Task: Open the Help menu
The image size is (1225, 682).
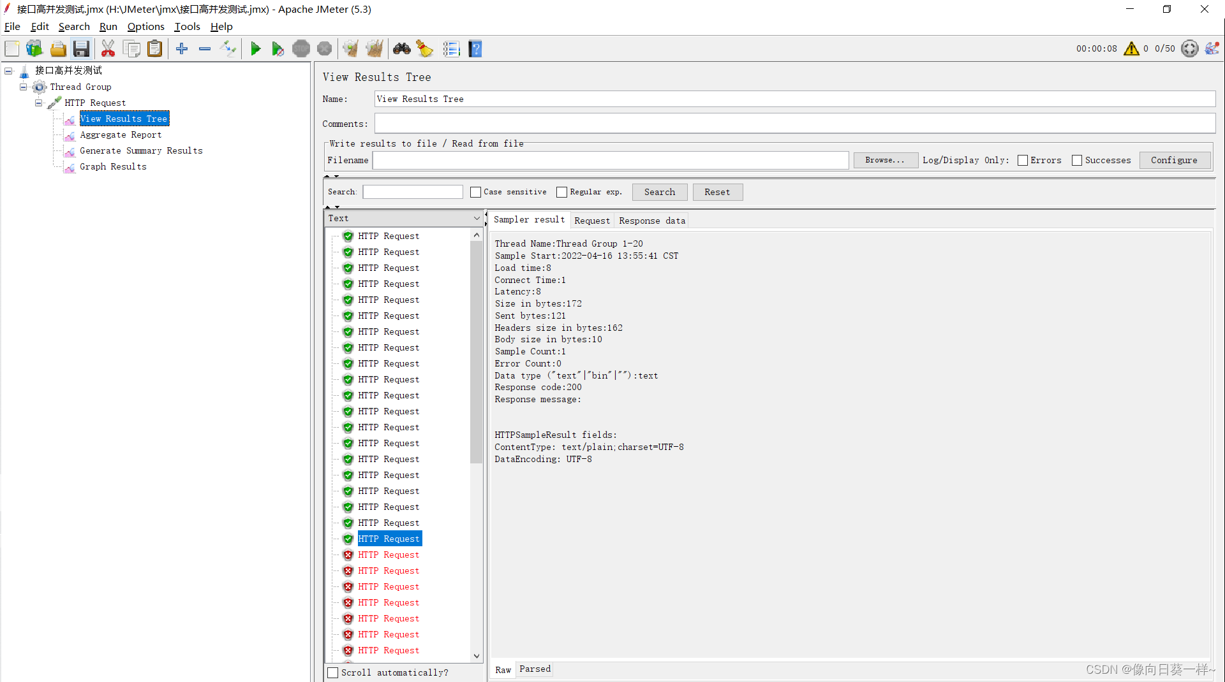Action: [x=221, y=27]
